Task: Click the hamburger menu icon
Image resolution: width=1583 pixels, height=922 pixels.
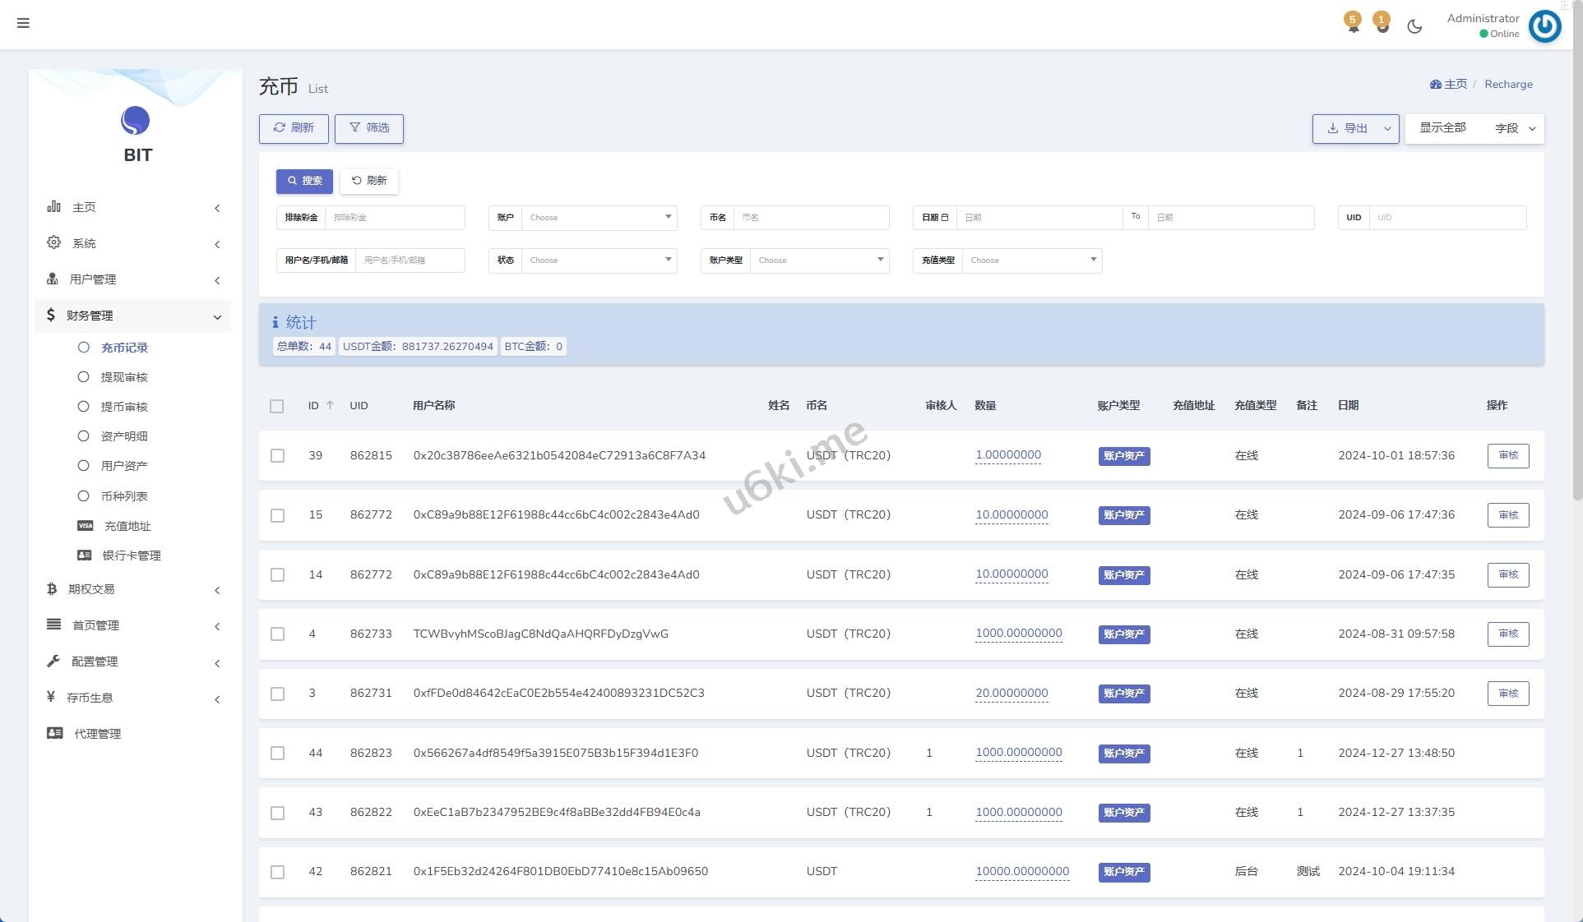Action: (x=23, y=23)
